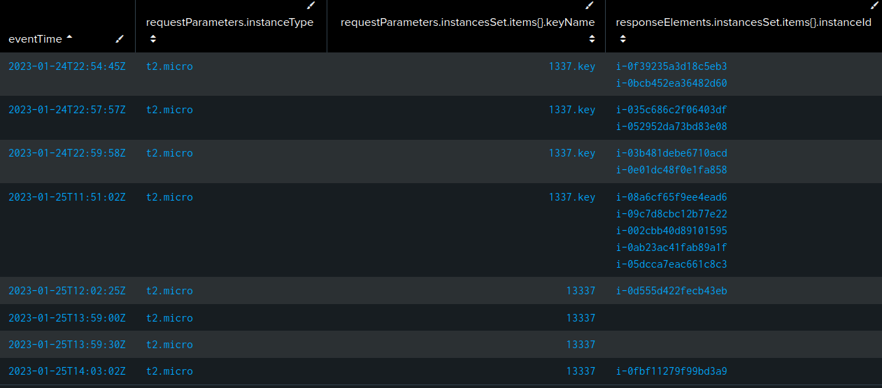Viewport: 882px width, 388px height.
Task: Click the 2023-01-25T11:51:02Z event time
Action: click(66, 197)
